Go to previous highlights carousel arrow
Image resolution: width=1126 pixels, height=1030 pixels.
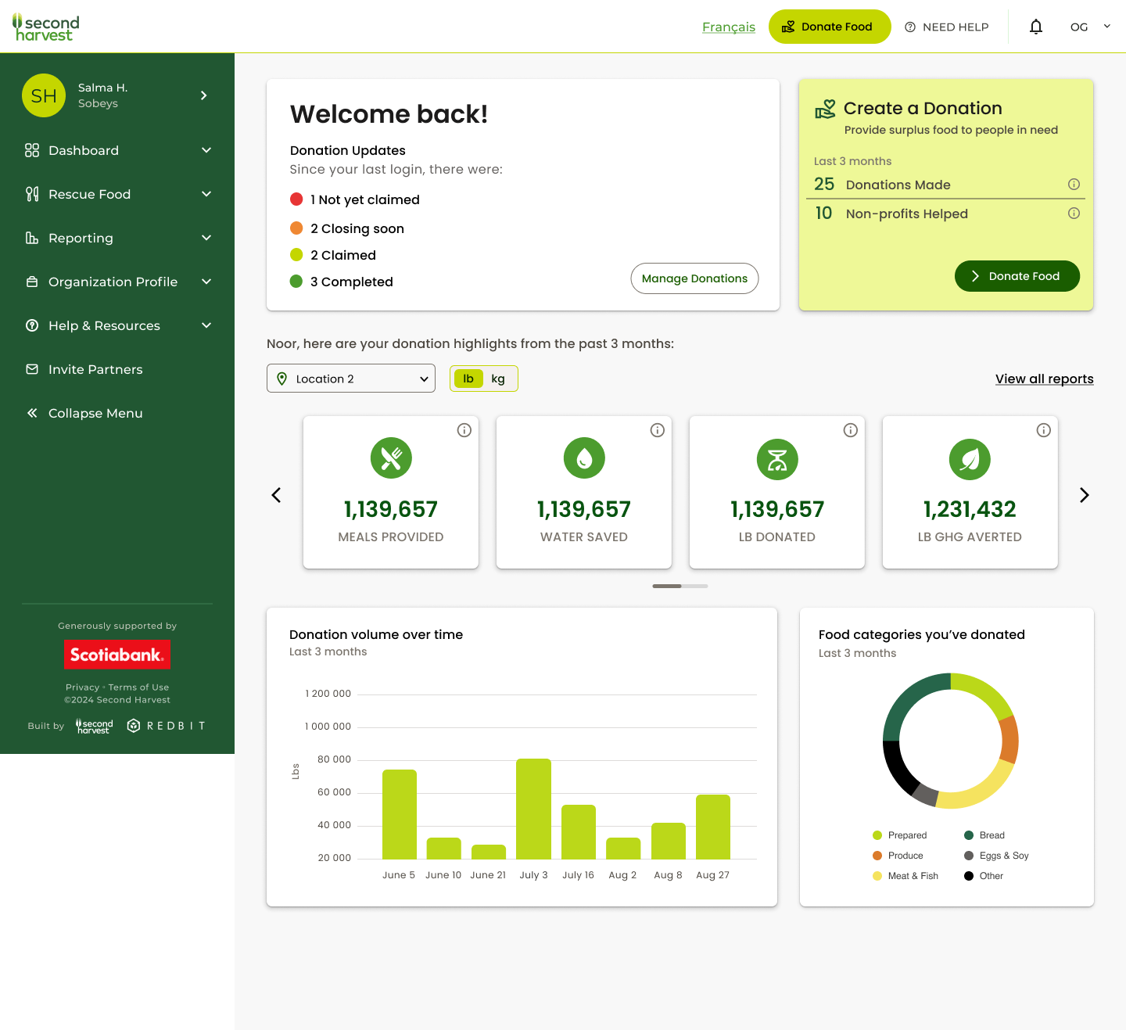(276, 495)
